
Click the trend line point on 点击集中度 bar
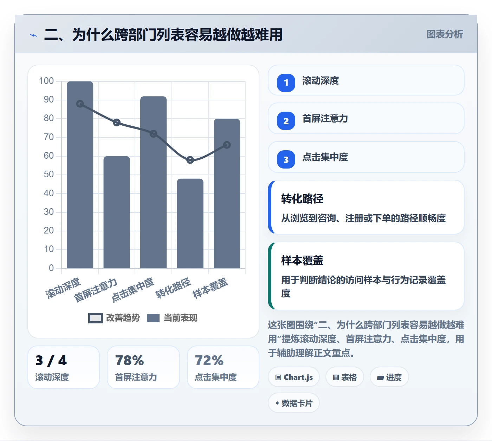coord(154,134)
